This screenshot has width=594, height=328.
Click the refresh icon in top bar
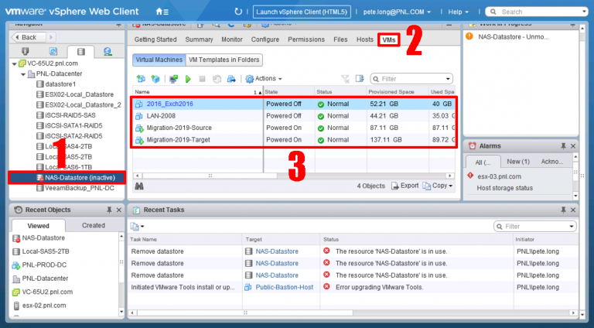pyautogui.click(x=238, y=12)
